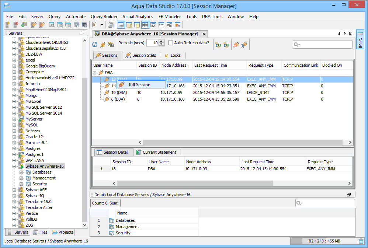Click the Name column header in Detail panel
Screen dimensions: 368x248
point(157,213)
